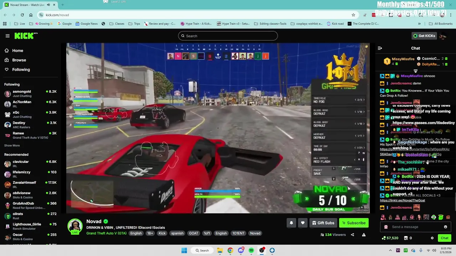This screenshot has height=256, width=456.
Task: Click the Get KICKs button
Action: (424, 36)
